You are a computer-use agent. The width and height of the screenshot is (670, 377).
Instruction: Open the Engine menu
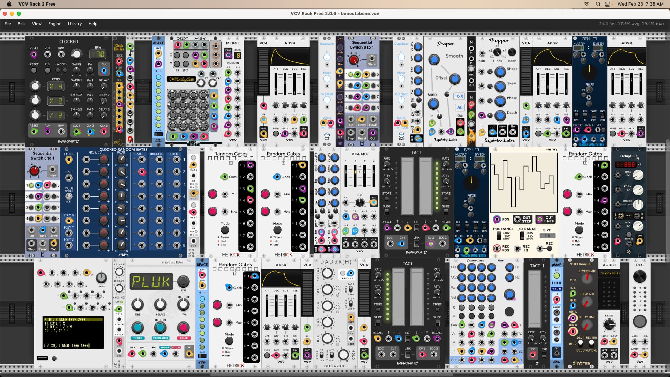(55, 24)
